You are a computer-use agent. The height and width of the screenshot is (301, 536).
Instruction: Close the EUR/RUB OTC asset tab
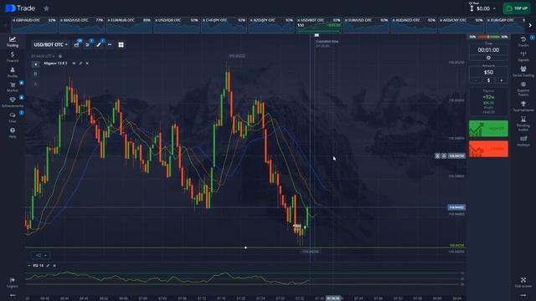[109, 20]
